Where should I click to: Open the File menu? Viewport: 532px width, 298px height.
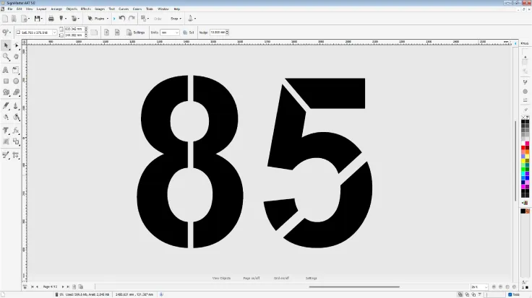pos(10,9)
